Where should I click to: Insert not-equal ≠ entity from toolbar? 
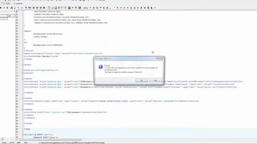pyautogui.click(x=141, y=8)
